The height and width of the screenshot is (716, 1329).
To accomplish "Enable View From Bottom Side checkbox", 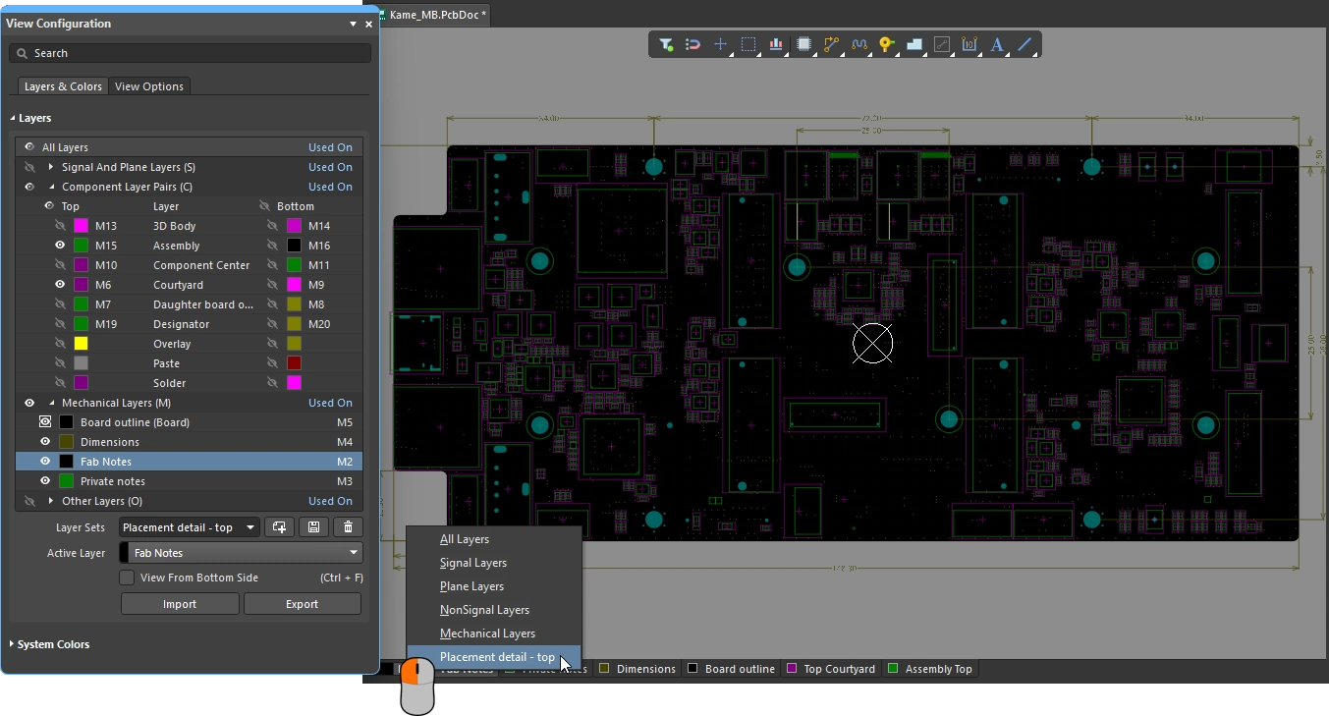I will coord(127,578).
